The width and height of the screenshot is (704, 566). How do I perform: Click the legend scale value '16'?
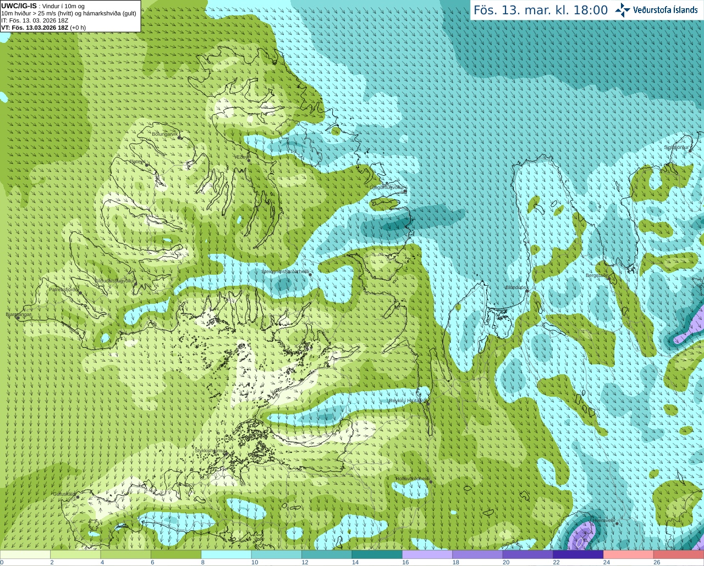click(x=405, y=562)
